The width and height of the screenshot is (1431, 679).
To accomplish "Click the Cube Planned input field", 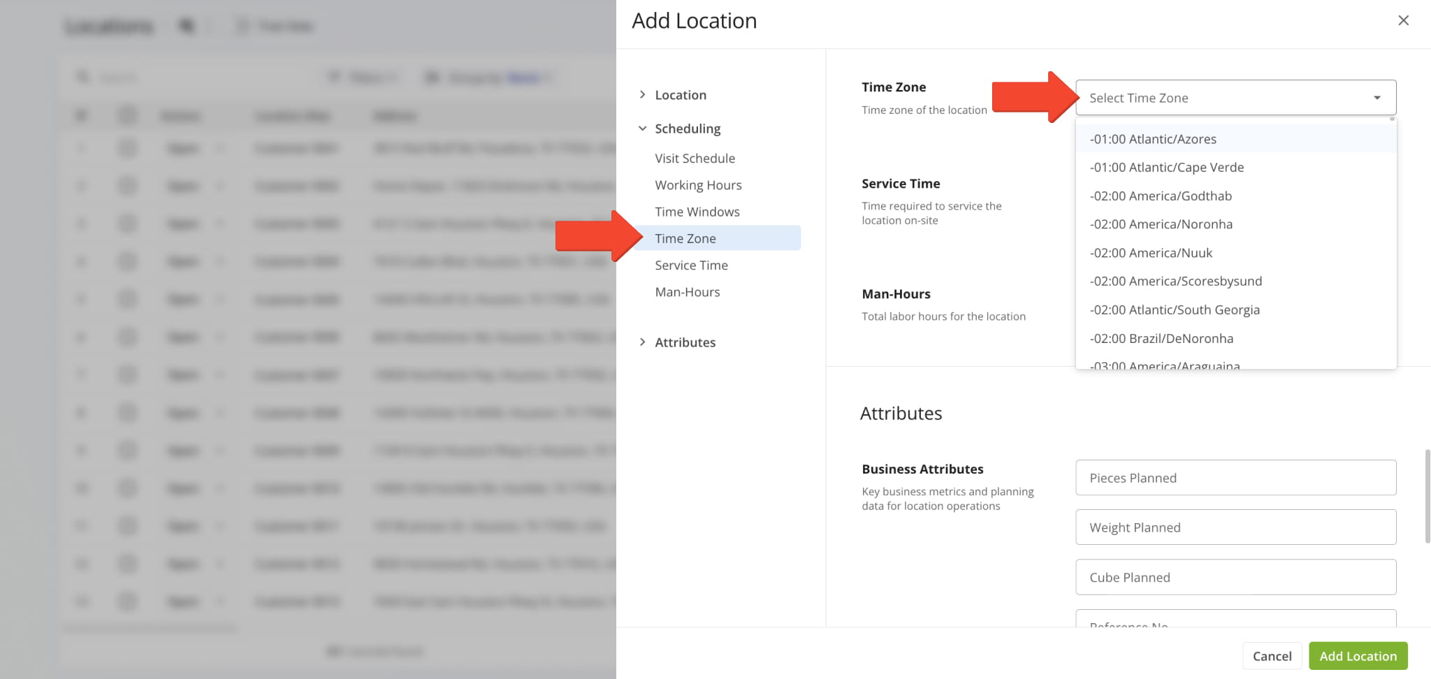I will pyautogui.click(x=1235, y=578).
